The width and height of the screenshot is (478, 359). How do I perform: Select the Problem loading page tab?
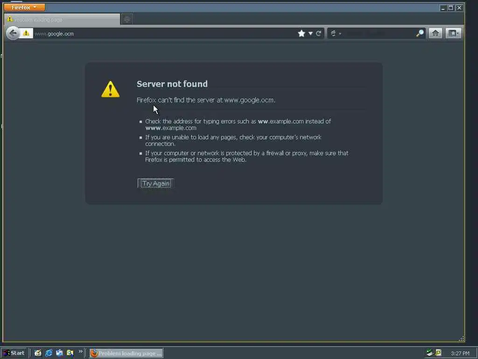pyautogui.click(x=62, y=20)
